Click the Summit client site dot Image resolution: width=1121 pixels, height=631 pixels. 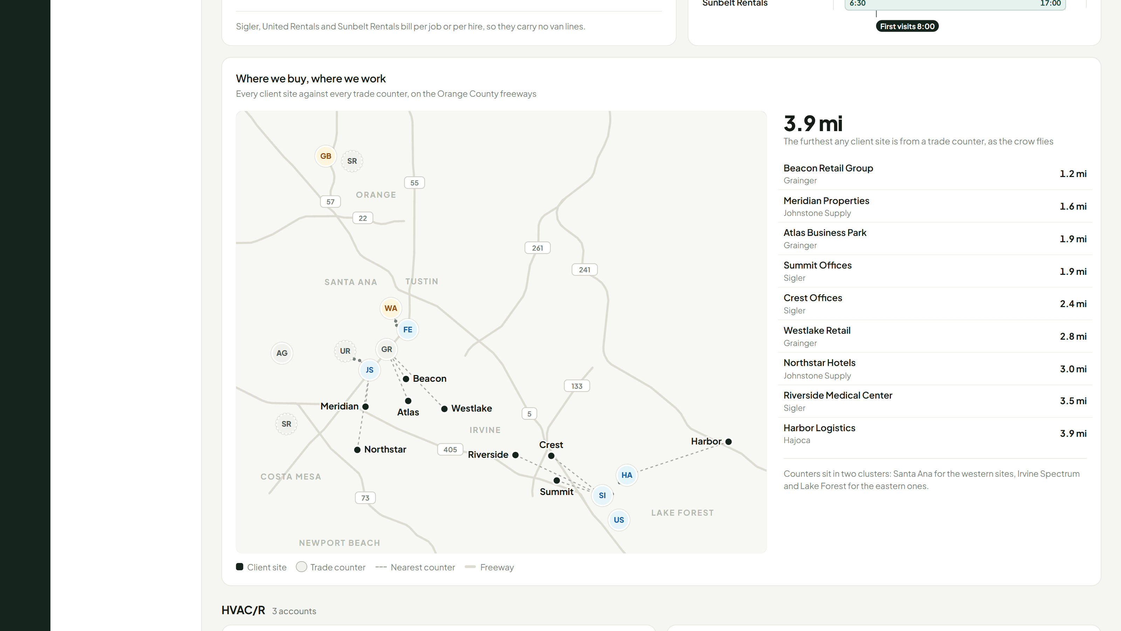pyautogui.click(x=557, y=480)
